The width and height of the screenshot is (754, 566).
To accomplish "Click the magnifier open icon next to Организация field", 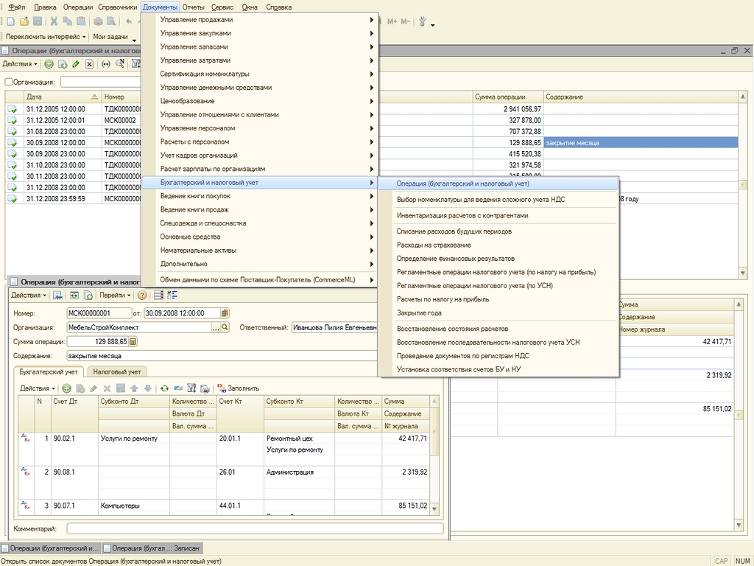I will pos(225,328).
